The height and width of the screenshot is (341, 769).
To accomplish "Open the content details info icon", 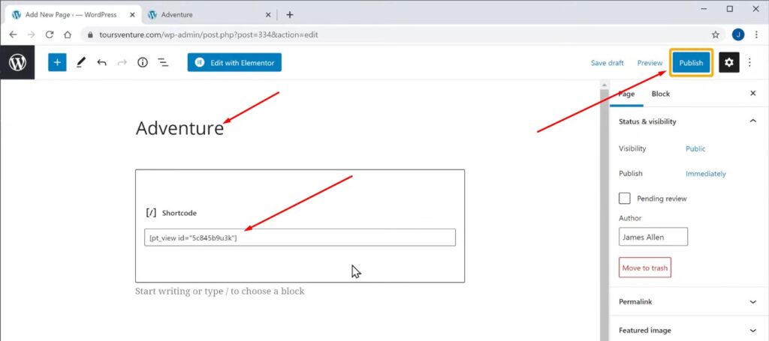I will click(x=143, y=63).
